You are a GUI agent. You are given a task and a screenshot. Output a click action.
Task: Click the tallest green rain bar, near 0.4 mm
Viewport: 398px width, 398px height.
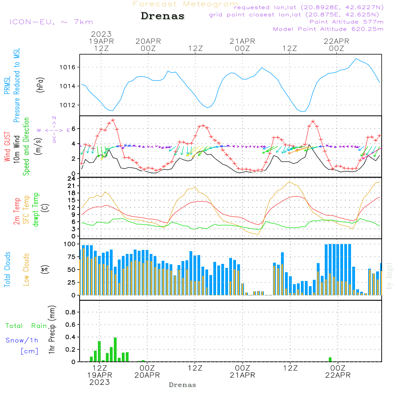(115, 350)
